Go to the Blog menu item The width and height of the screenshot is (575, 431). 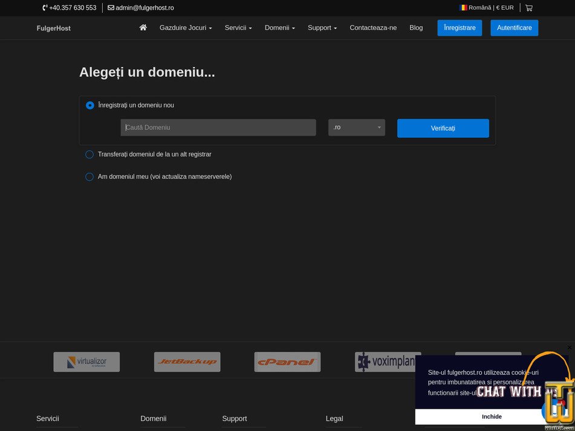pyautogui.click(x=416, y=27)
